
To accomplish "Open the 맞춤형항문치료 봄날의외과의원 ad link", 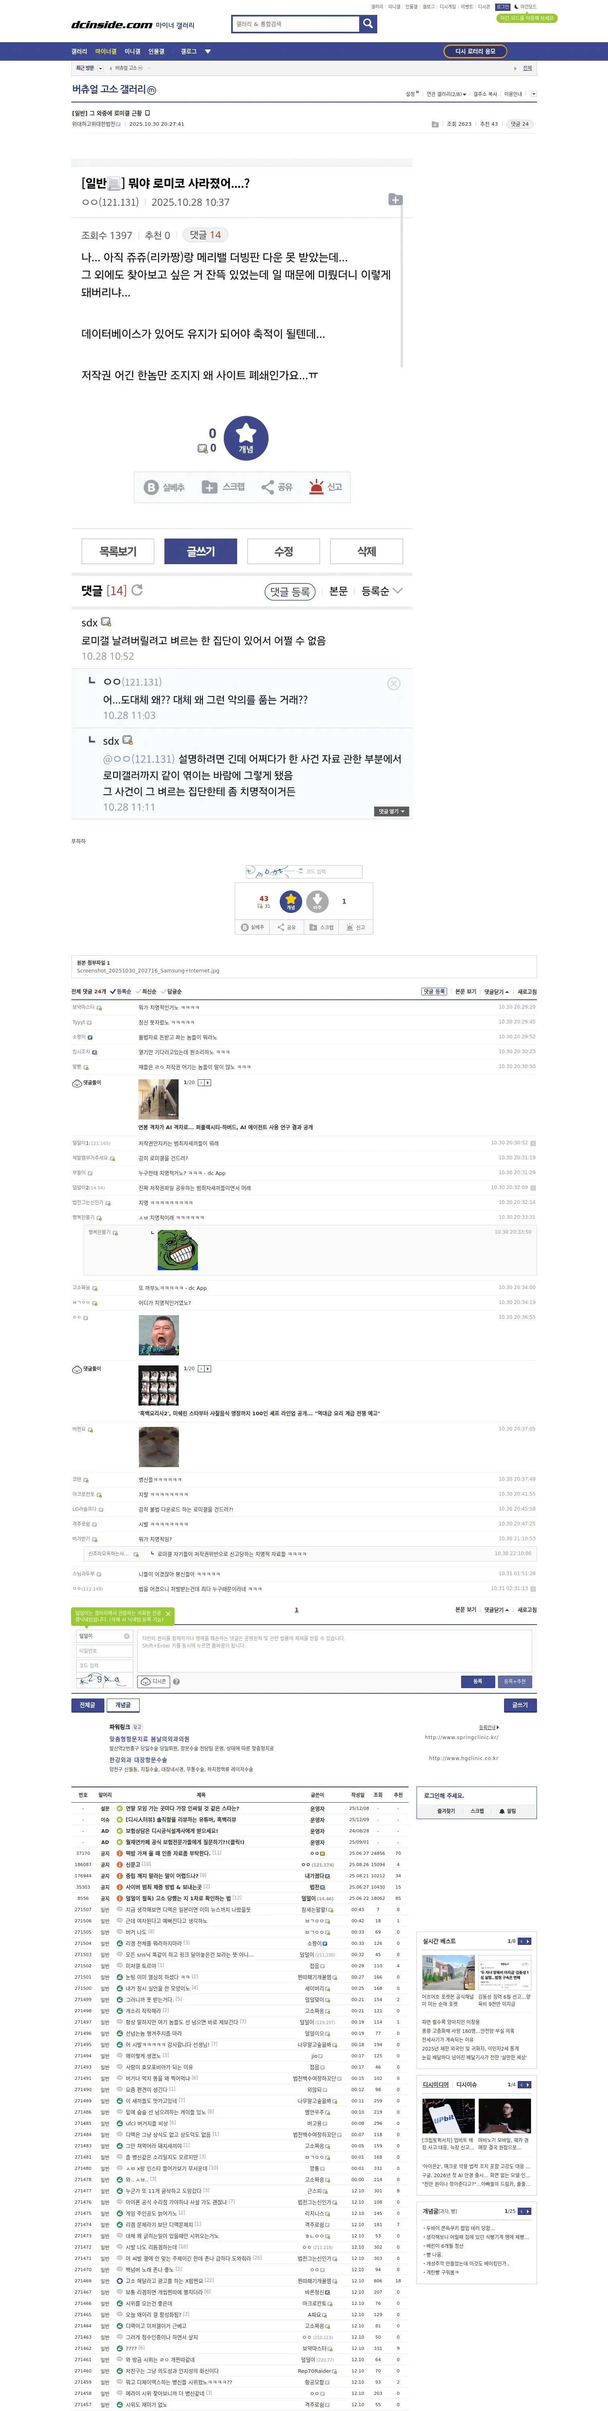I will [x=149, y=1739].
